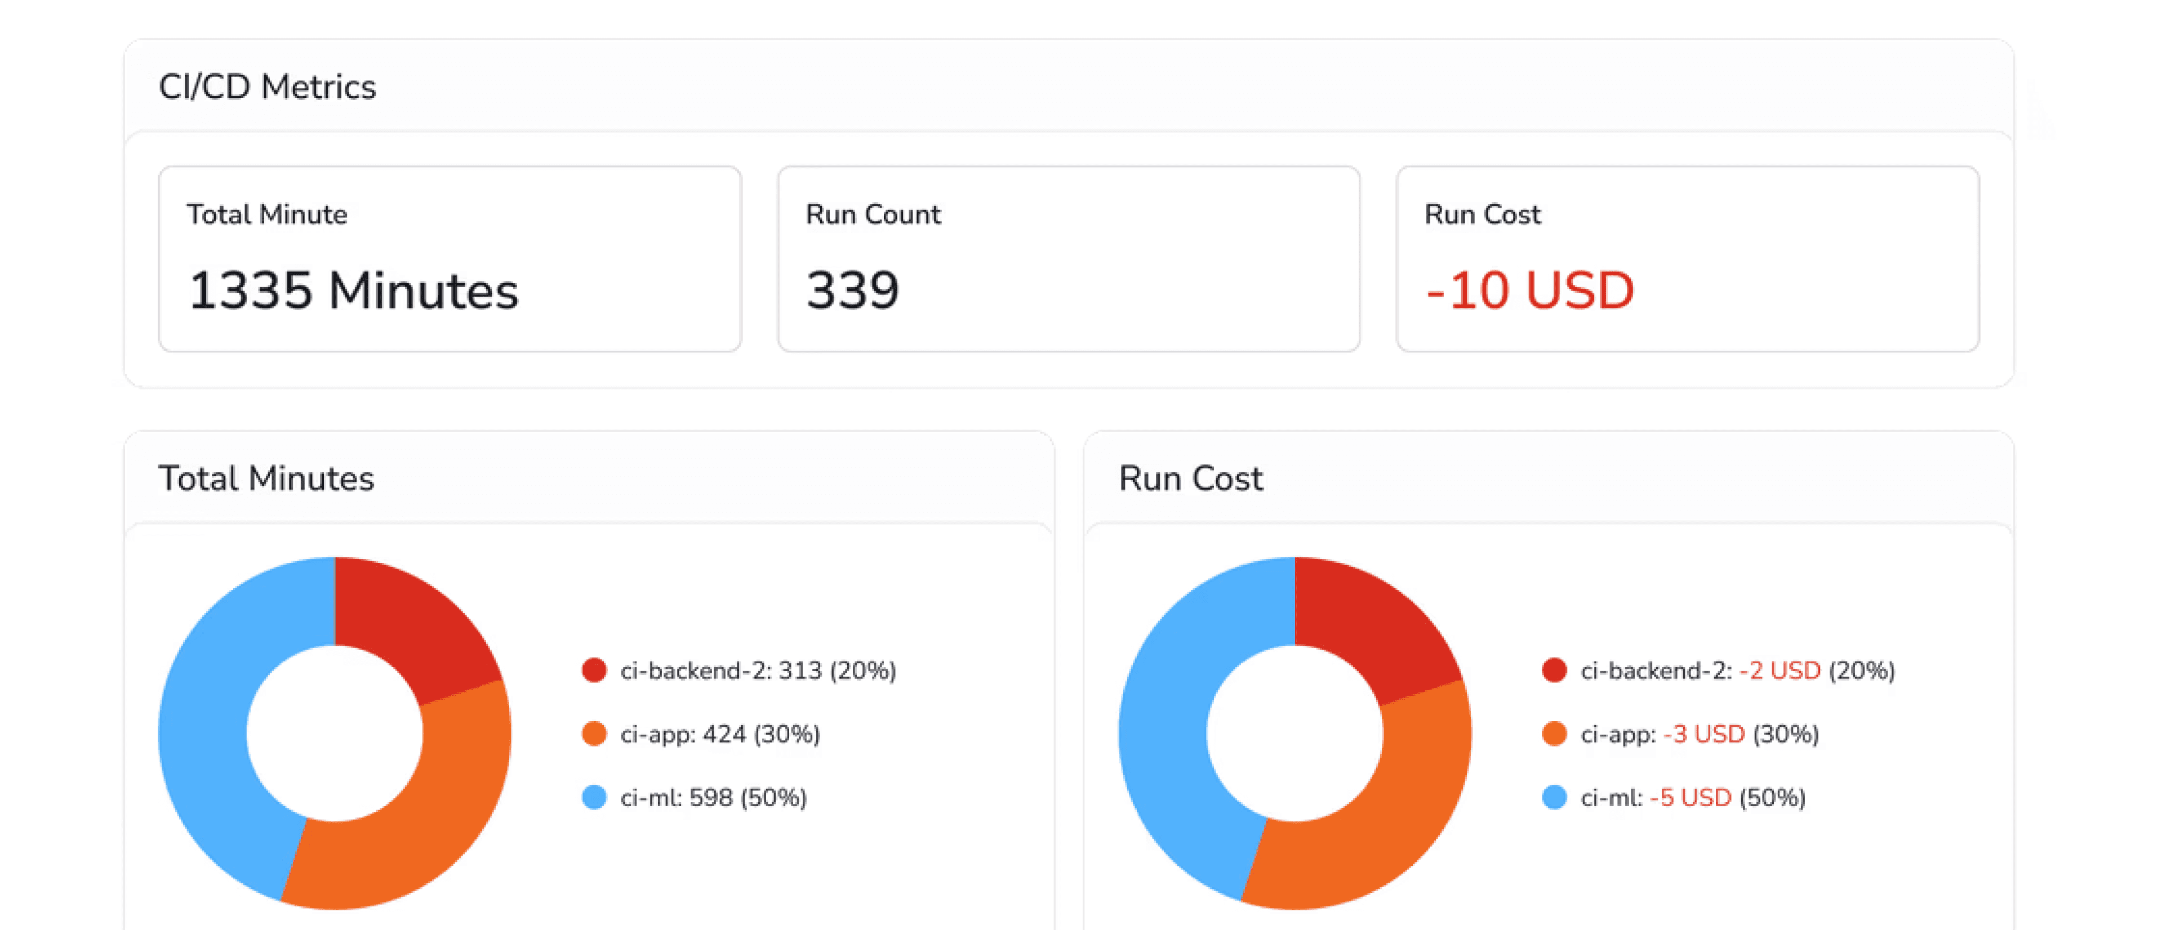The image size is (2171, 930).
Task: Click red ci-backend-2 dot in Run Cost legend
Action: pos(1554,670)
